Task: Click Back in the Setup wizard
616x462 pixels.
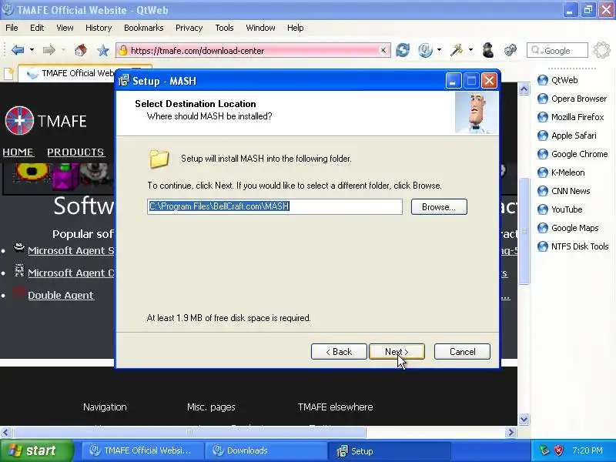Action: pyautogui.click(x=339, y=352)
